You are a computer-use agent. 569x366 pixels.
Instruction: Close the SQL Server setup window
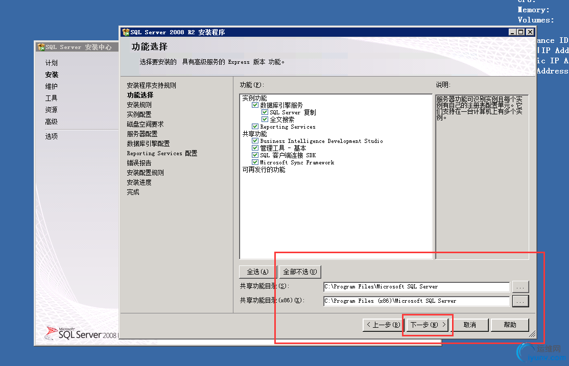tap(530, 32)
